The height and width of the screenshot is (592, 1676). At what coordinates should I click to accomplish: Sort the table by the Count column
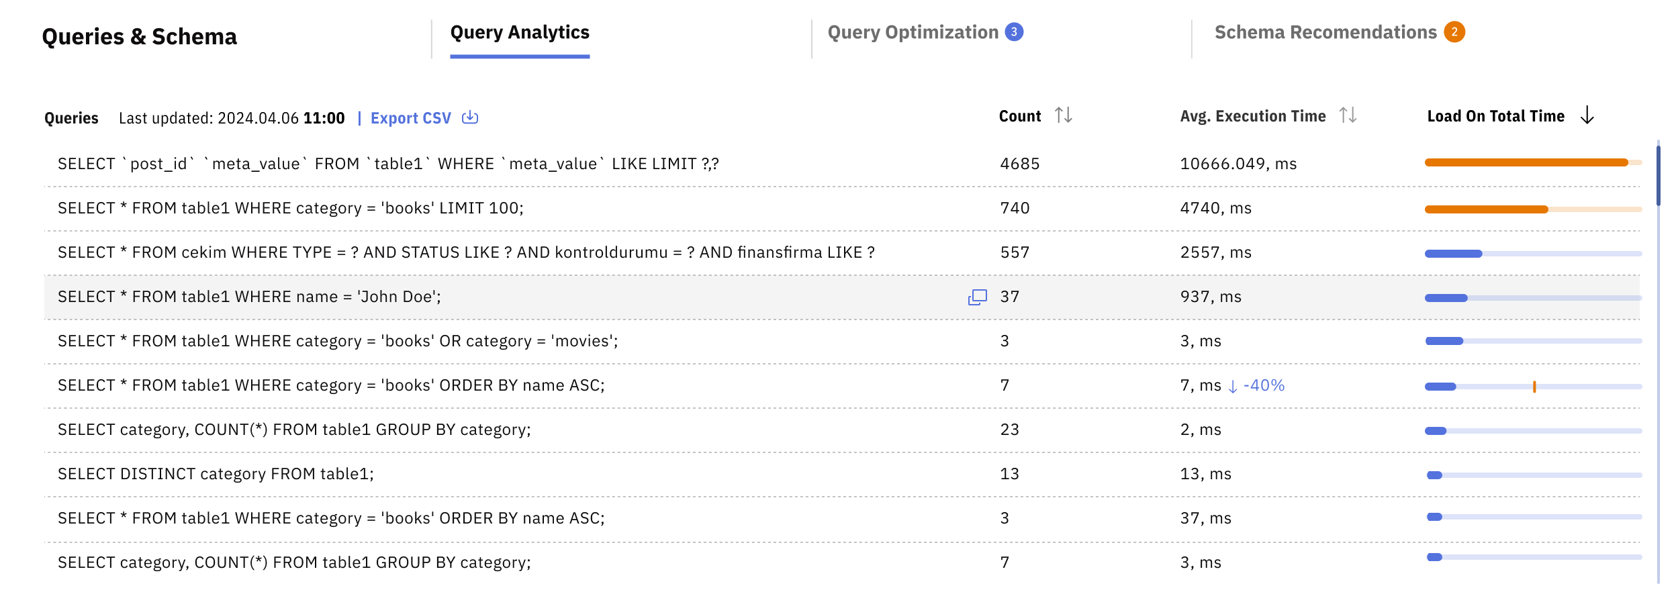pos(1063,115)
